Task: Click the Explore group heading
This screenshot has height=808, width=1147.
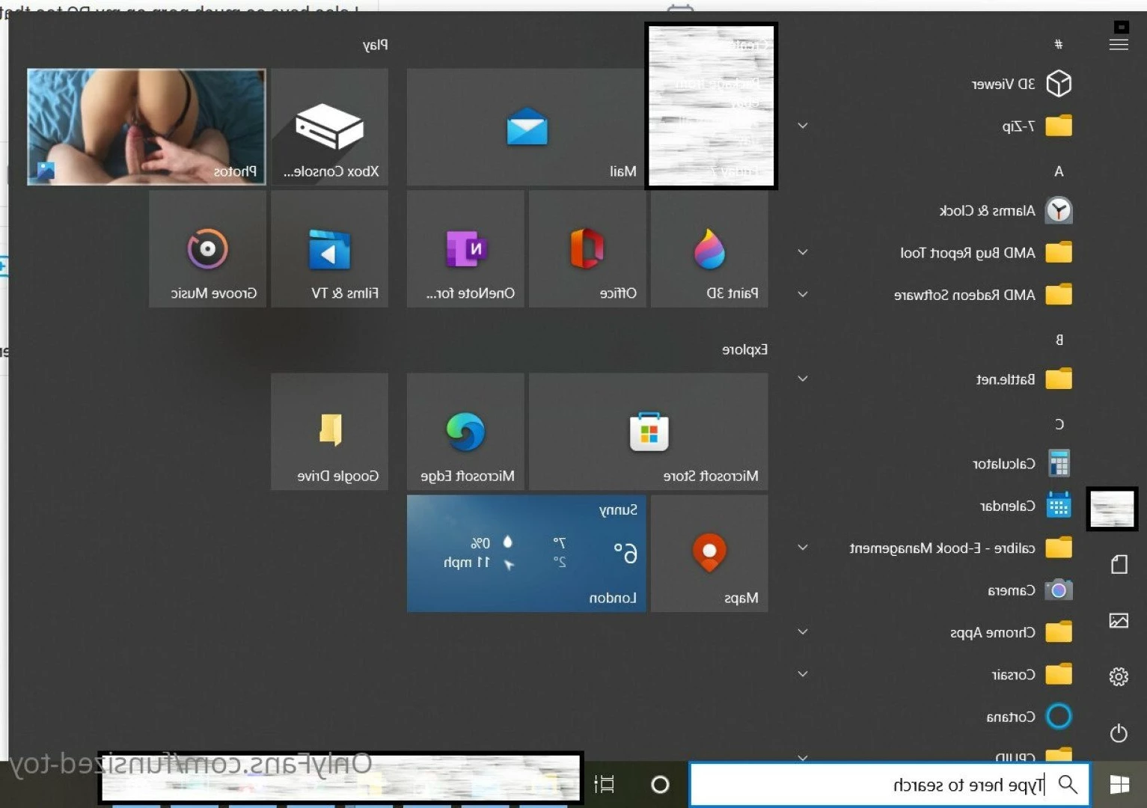Action: [x=744, y=349]
